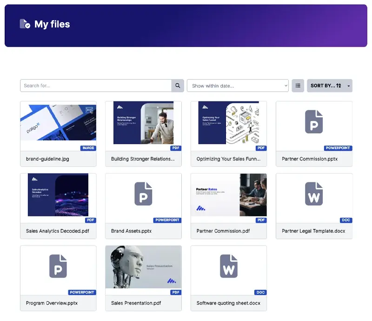Screen dimensions: 372x321
Task: Click in the Search for text field
Action: [x=96, y=86]
